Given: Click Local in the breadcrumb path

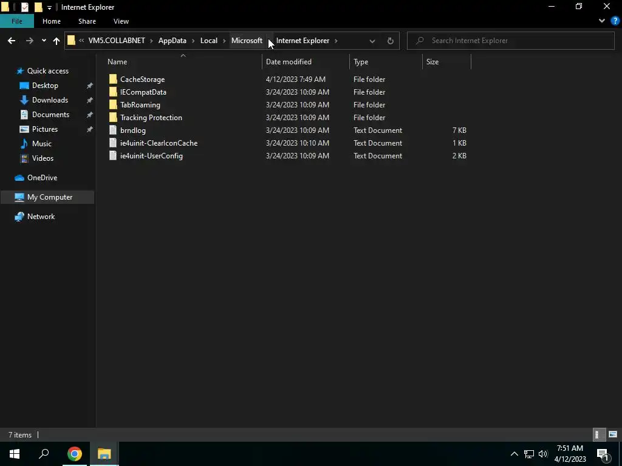Looking at the screenshot, I should click(x=209, y=41).
